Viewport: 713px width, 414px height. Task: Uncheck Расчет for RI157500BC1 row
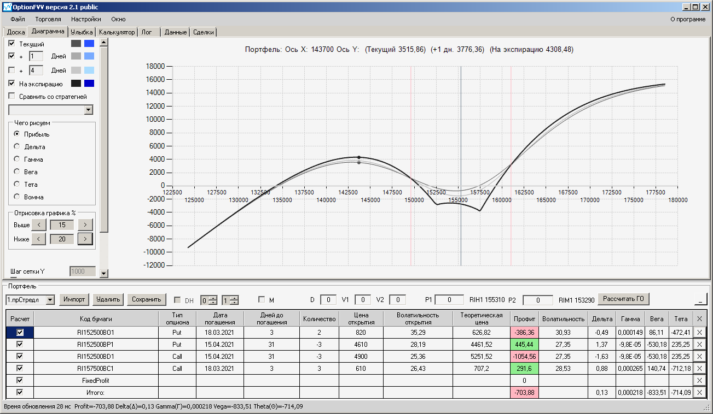tap(20, 368)
